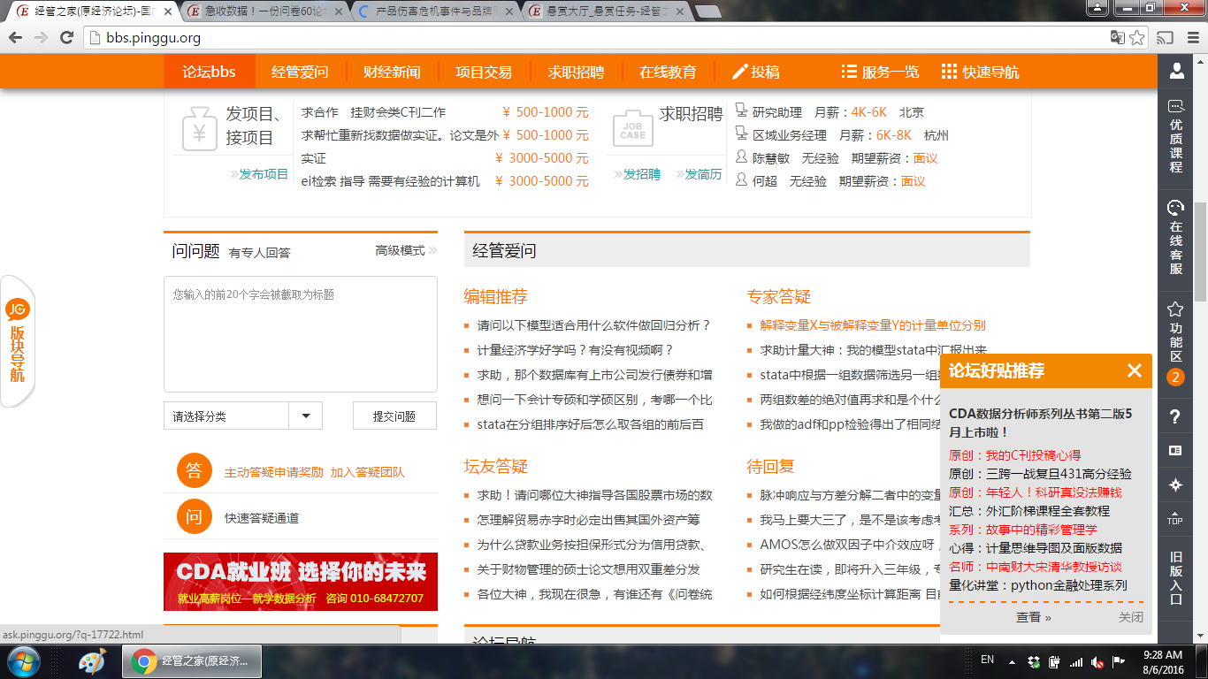Screen dimensions: 1208x679
Task: Click the card icon below the help icon
Action: [1175, 450]
